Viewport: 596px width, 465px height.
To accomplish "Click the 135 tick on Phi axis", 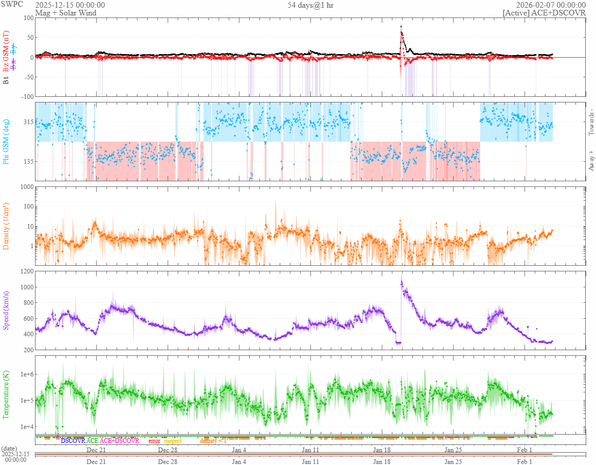I will [x=28, y=161].
